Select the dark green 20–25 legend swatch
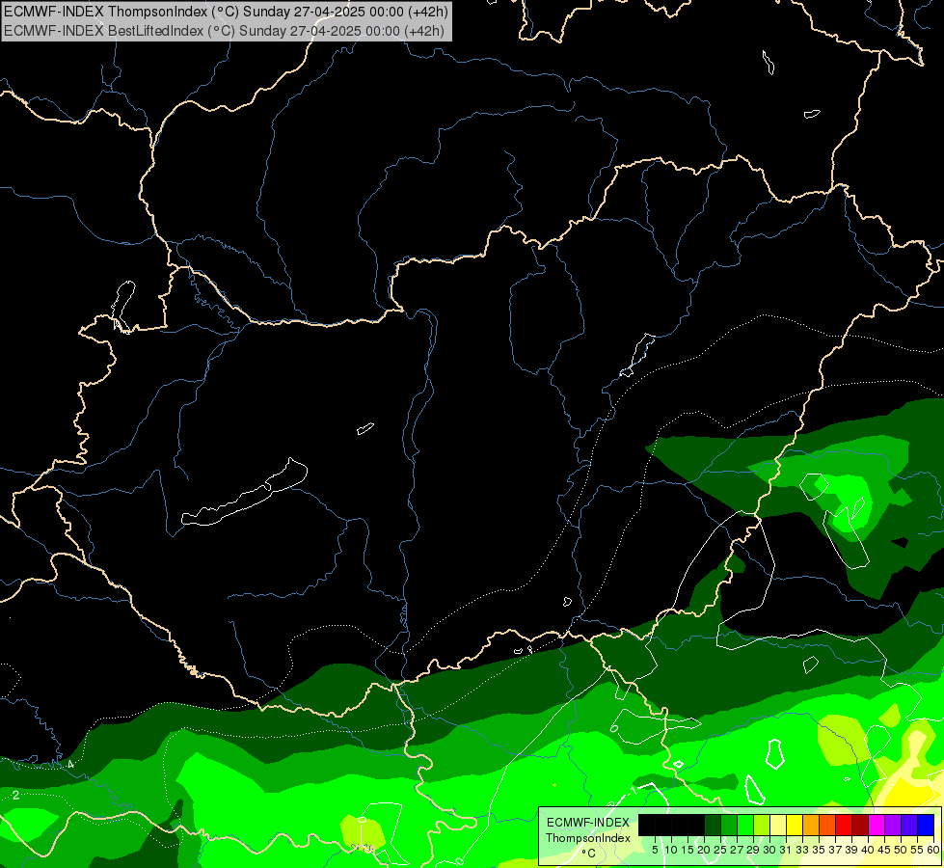 pos(713,825)
